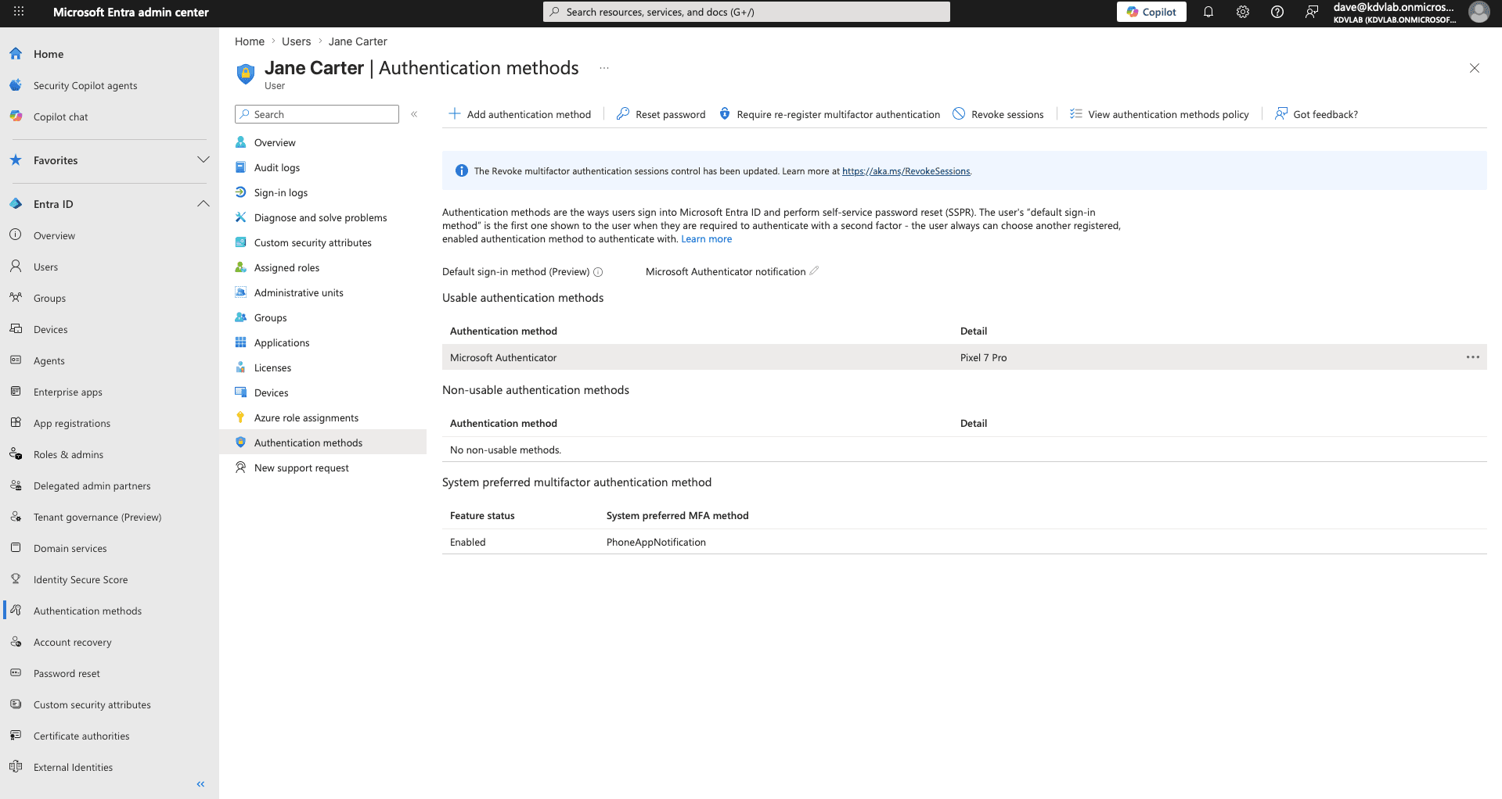Click the global search resources field
The width and height of the screenshot is (1502, 799).
point(747,12)
